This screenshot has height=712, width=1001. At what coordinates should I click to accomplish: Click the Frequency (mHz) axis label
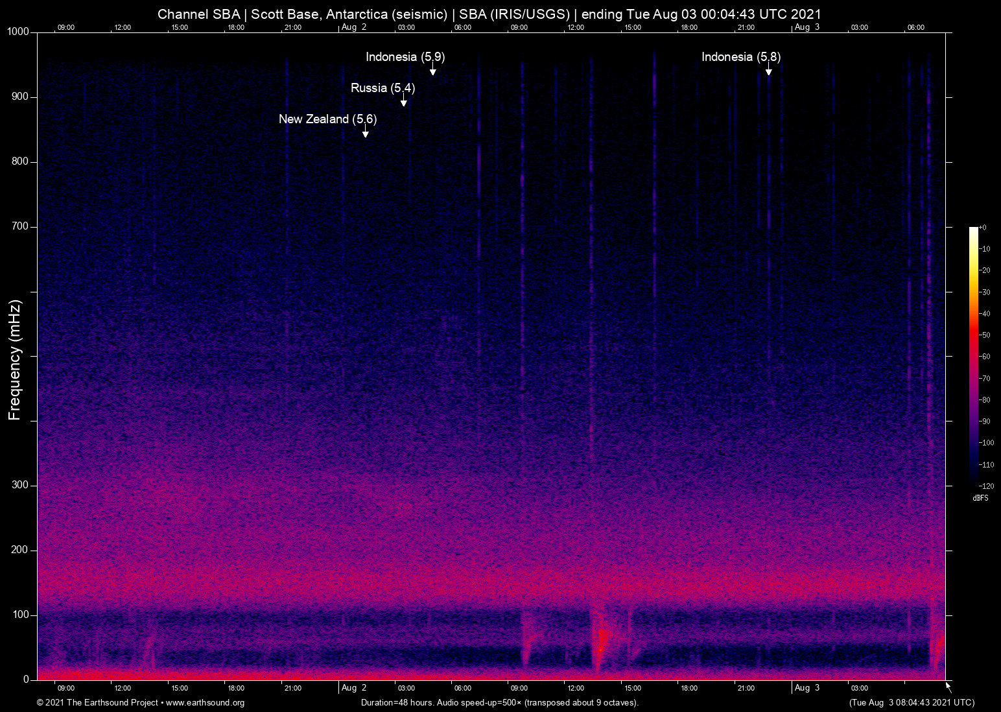pos(15,360)
